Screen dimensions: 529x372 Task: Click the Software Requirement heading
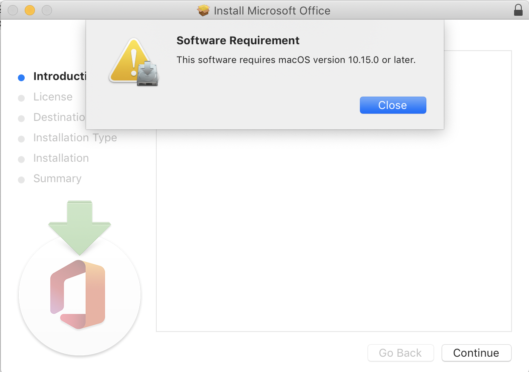pos(238,40)
